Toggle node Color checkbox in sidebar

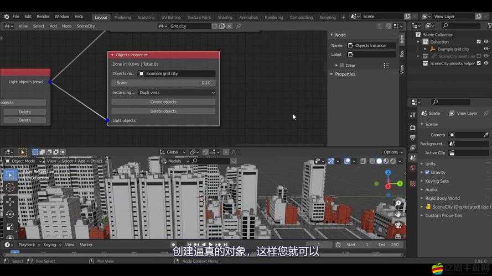(x=342, y=65)
